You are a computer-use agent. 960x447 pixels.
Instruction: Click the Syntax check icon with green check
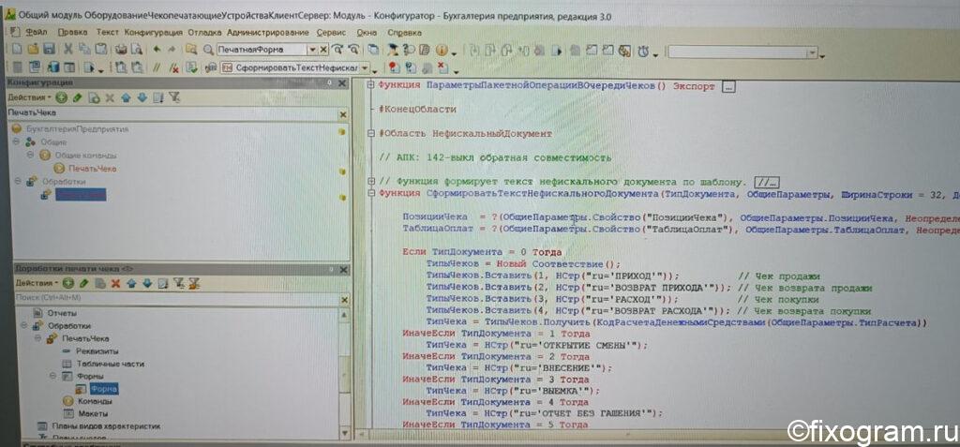(191, 68)
